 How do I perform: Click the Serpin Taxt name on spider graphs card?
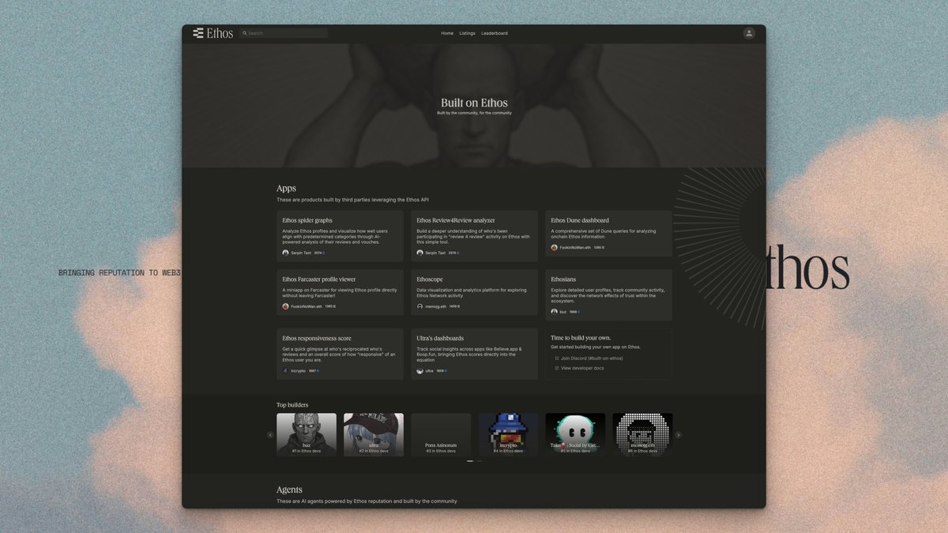(x=301, y=253)
